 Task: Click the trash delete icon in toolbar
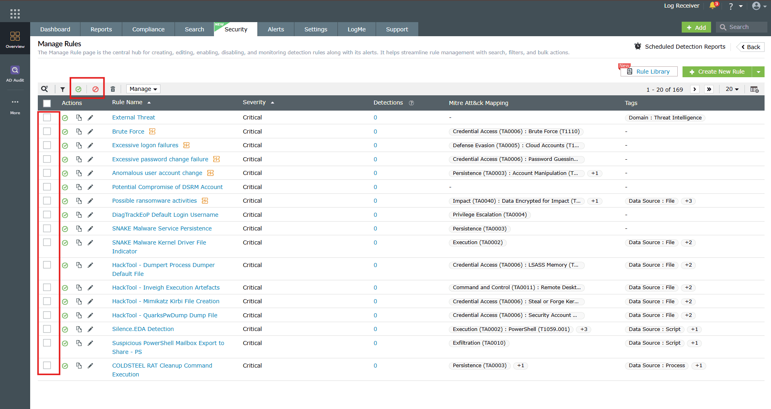pos(113,89)
